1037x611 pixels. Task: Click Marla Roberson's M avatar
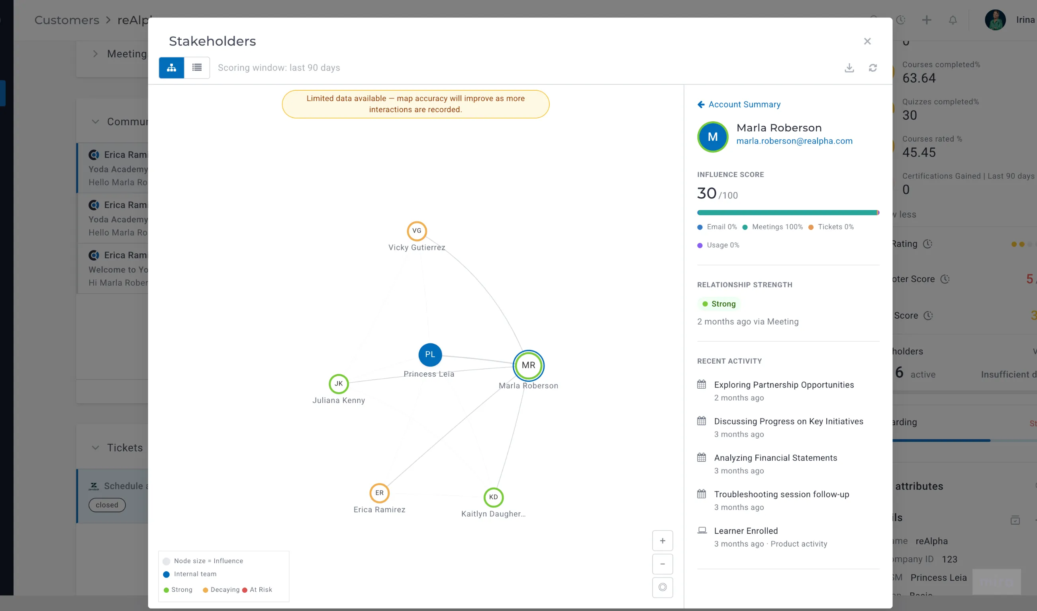tap(712, 137)
